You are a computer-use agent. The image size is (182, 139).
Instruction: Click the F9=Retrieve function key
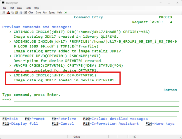tap(64, 119)
